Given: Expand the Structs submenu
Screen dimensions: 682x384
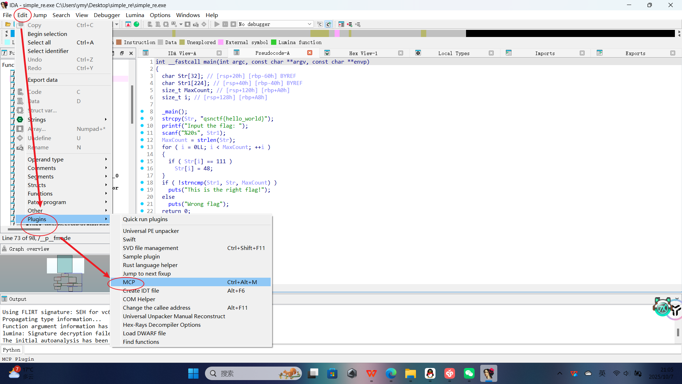Looking at the screenshot, I should tap(37, 185).
